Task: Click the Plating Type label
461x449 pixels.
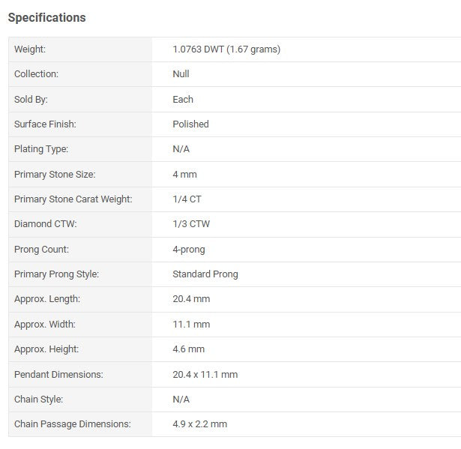Action: pos(41,149)
